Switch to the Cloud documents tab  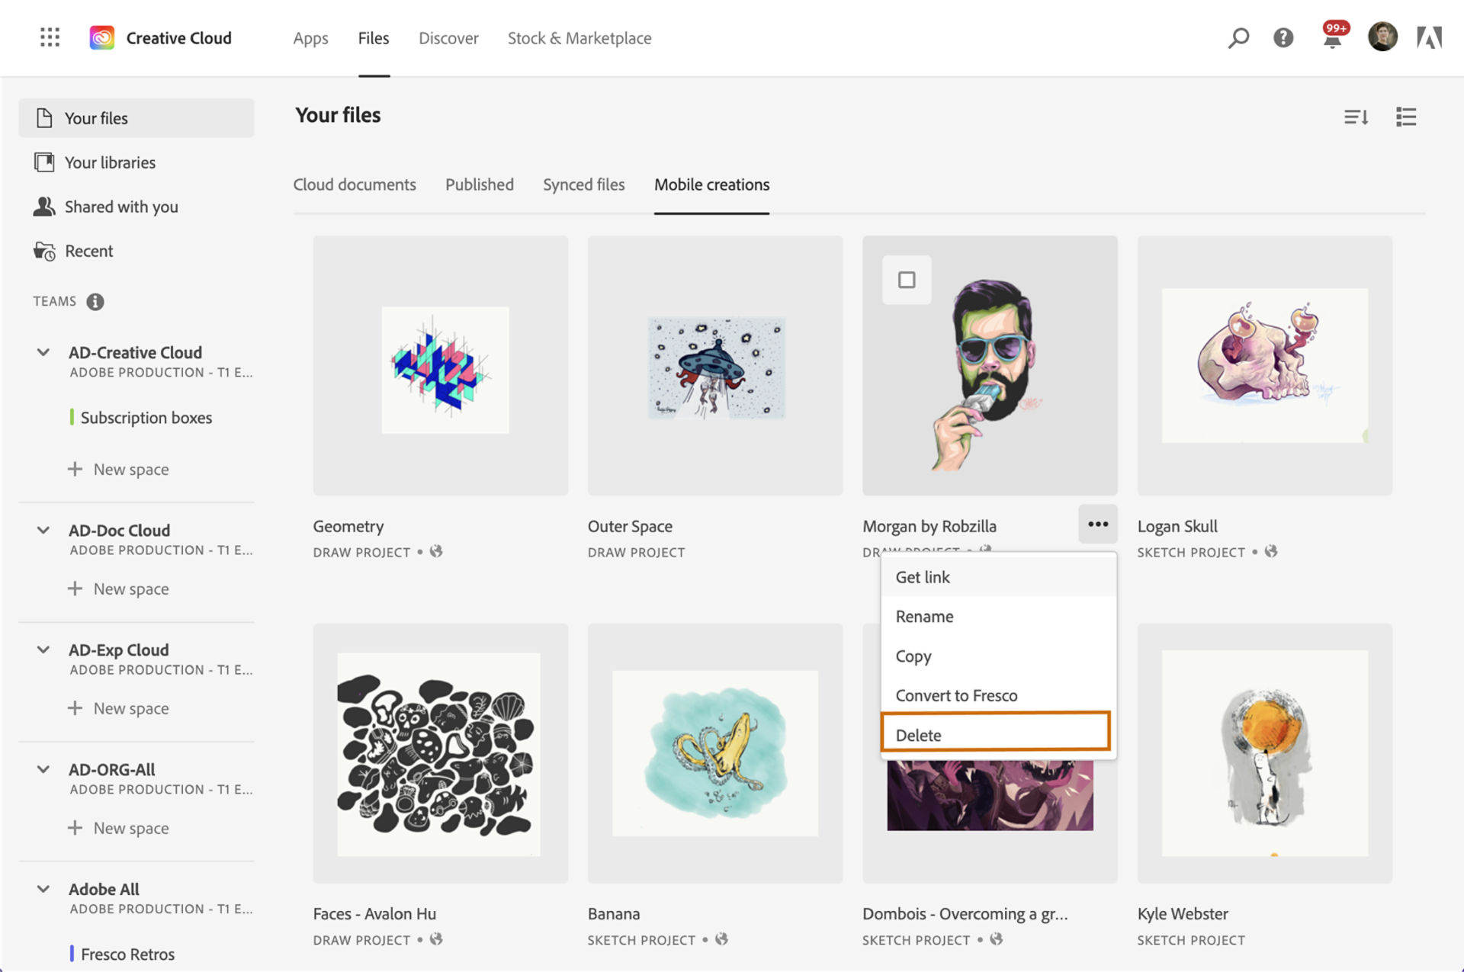(x=355, y=184)
